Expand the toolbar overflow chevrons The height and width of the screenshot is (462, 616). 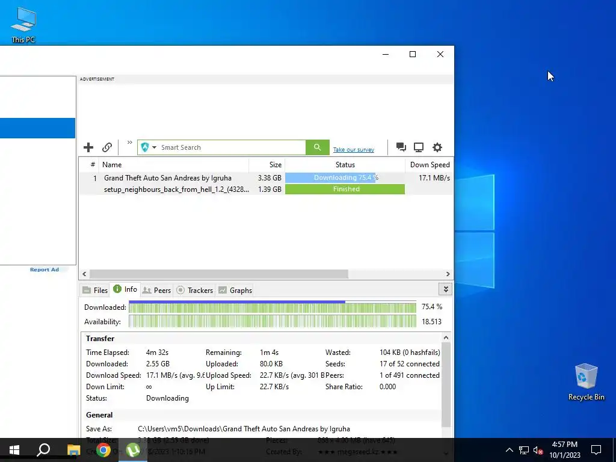[130, 143]
